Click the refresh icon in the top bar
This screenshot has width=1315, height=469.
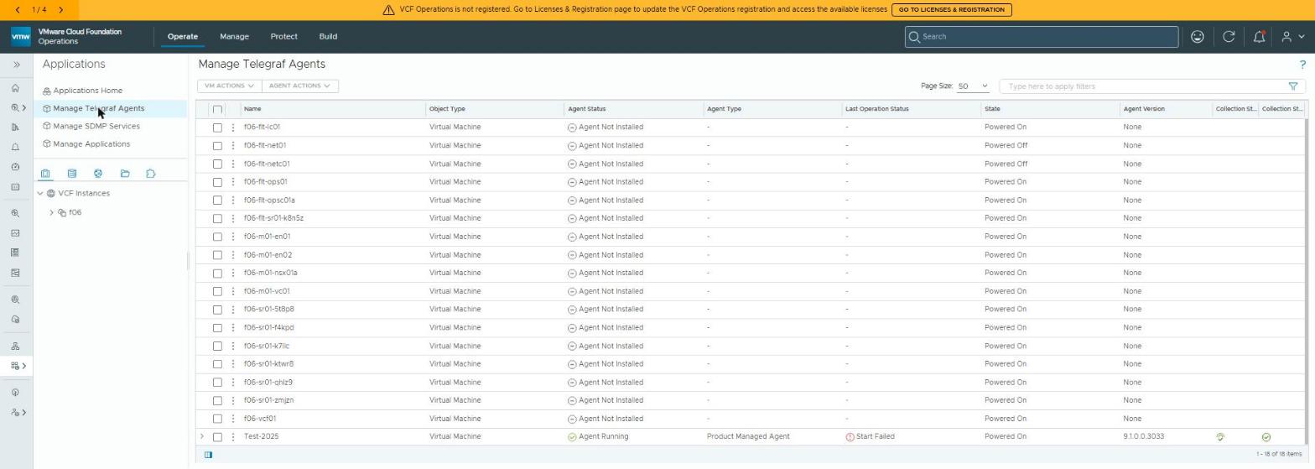coord(1229,37)
